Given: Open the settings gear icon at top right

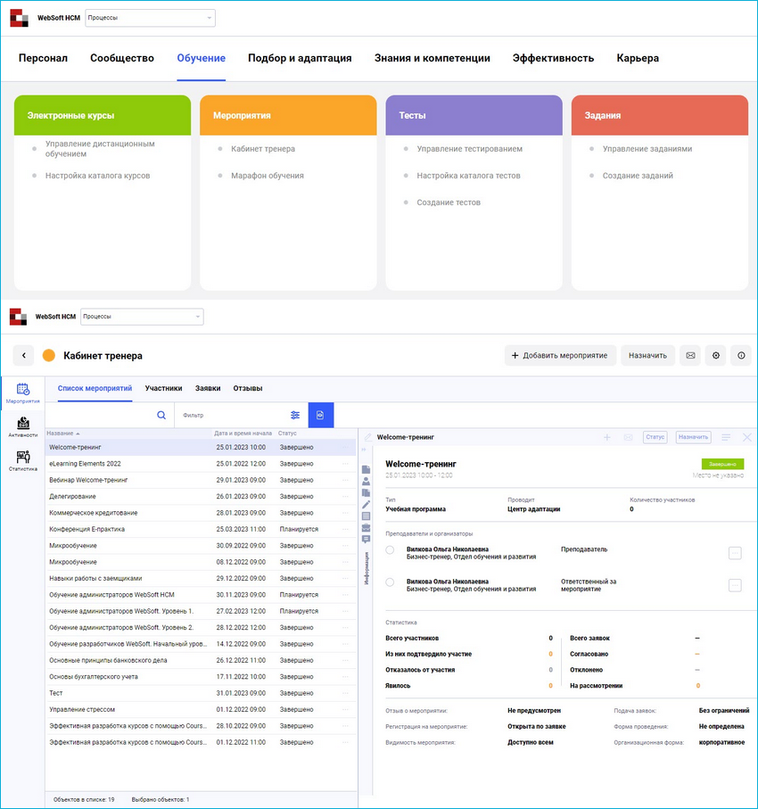Looking at the screenshot, I should [715, 355].
